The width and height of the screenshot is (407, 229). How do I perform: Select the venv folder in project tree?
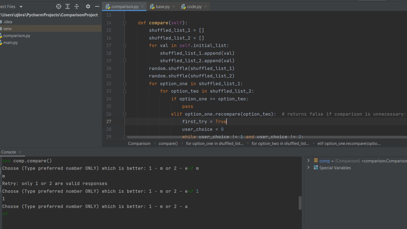pyautogui.click(x=51, y=29)
